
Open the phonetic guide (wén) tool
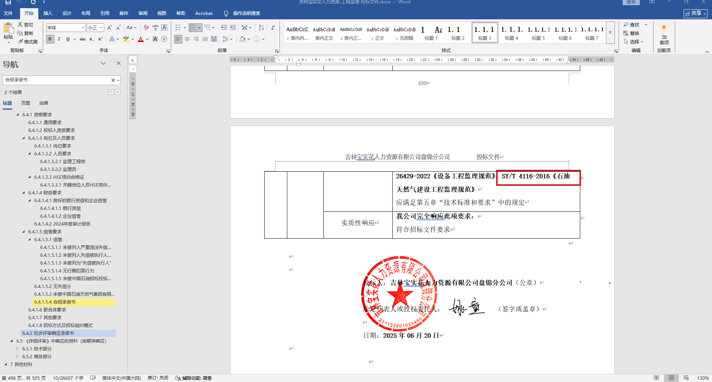coord(155,27)
